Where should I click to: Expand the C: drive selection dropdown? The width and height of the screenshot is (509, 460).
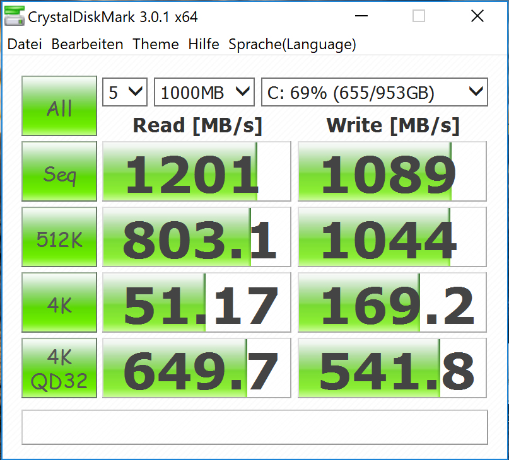click(x=375, y=92)
